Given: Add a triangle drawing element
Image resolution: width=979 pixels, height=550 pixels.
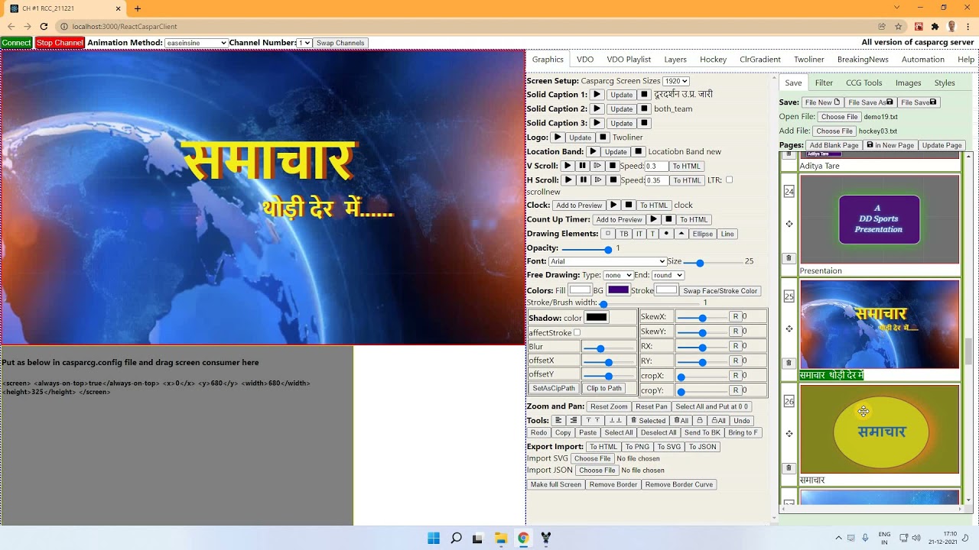Looking at the screenshot, I should 681,234.
